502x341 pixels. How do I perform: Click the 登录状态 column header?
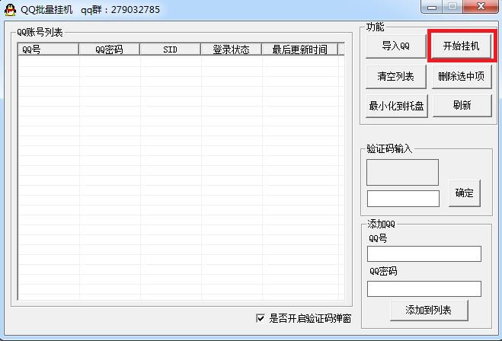pyautogui.click(x=231, y=49)
